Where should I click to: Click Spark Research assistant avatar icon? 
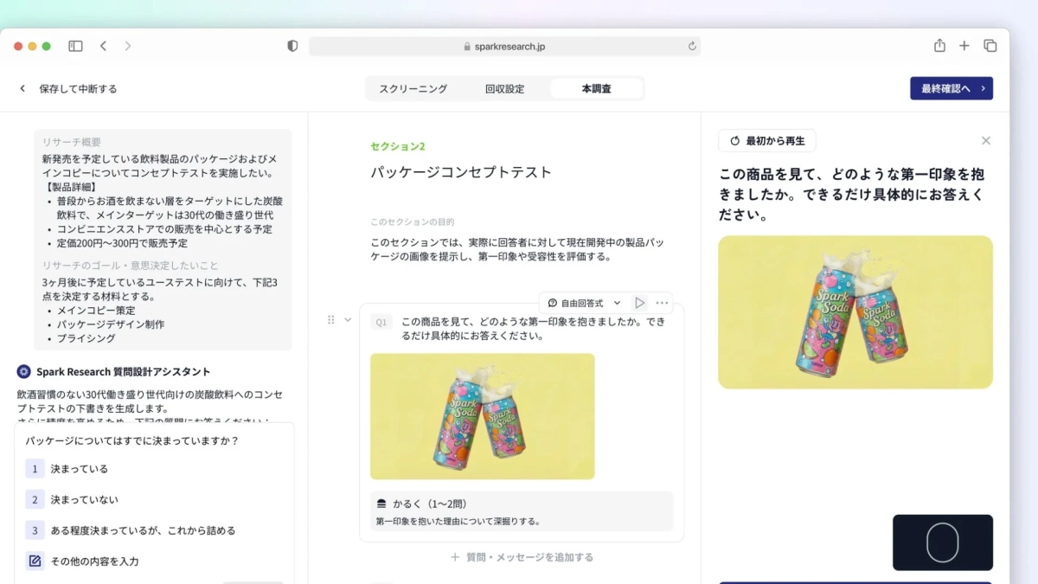point(23,371)
